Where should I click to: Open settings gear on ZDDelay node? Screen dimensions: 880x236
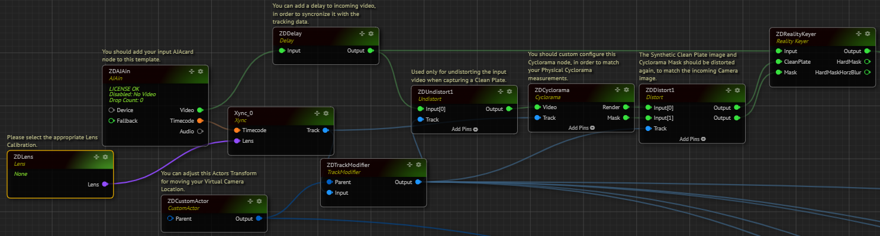(x=370, y=34)
